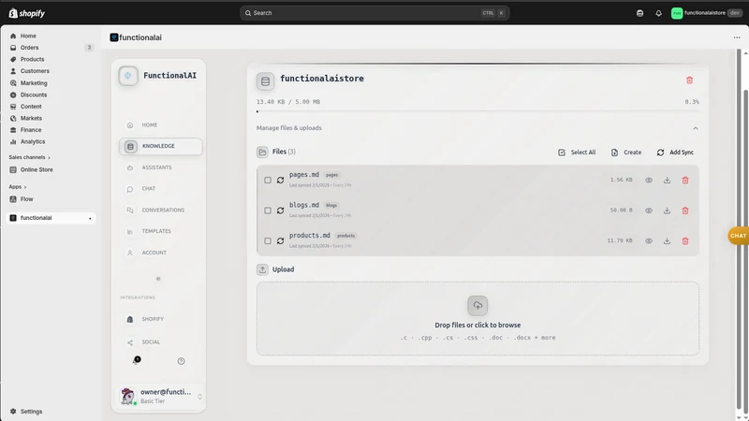
Task: Open the owner account switcher
Action: pyautogui.click(x=161, y=396)
